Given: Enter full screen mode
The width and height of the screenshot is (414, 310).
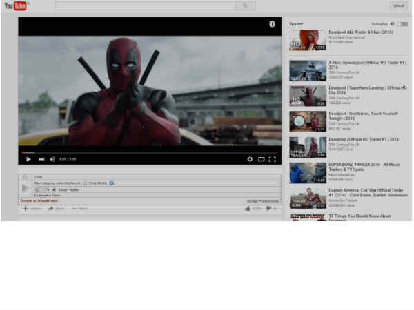Looking at the screenshot, I should click(273, 159).
